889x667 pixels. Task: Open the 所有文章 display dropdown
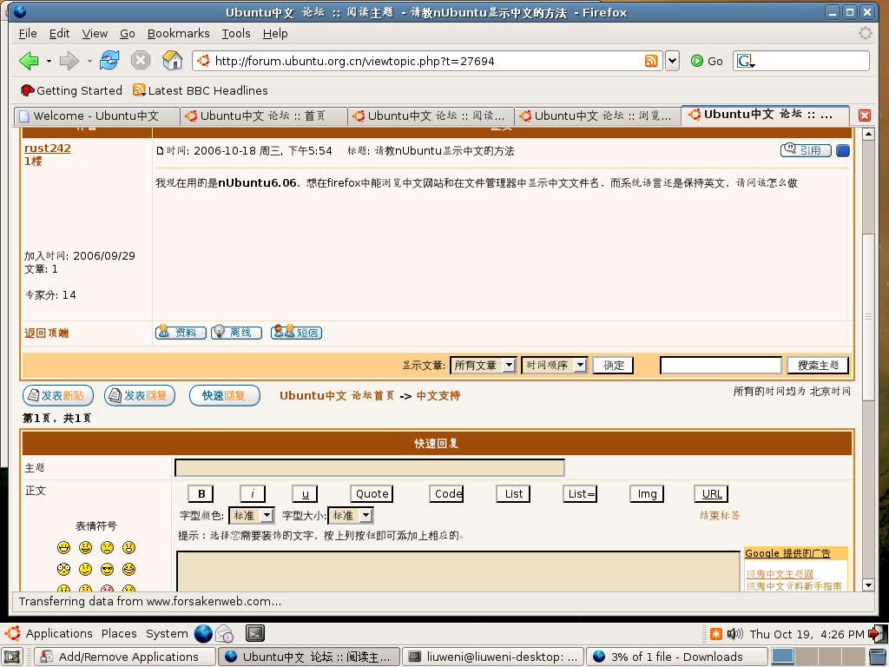[483, 366]
